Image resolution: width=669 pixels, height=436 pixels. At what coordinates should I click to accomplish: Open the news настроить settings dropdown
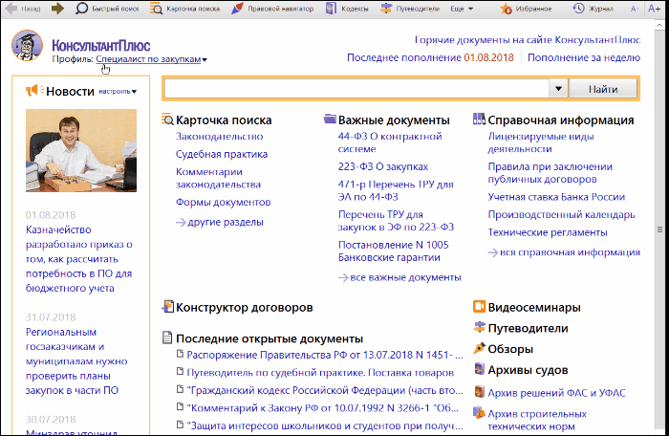tap(118, 92)
